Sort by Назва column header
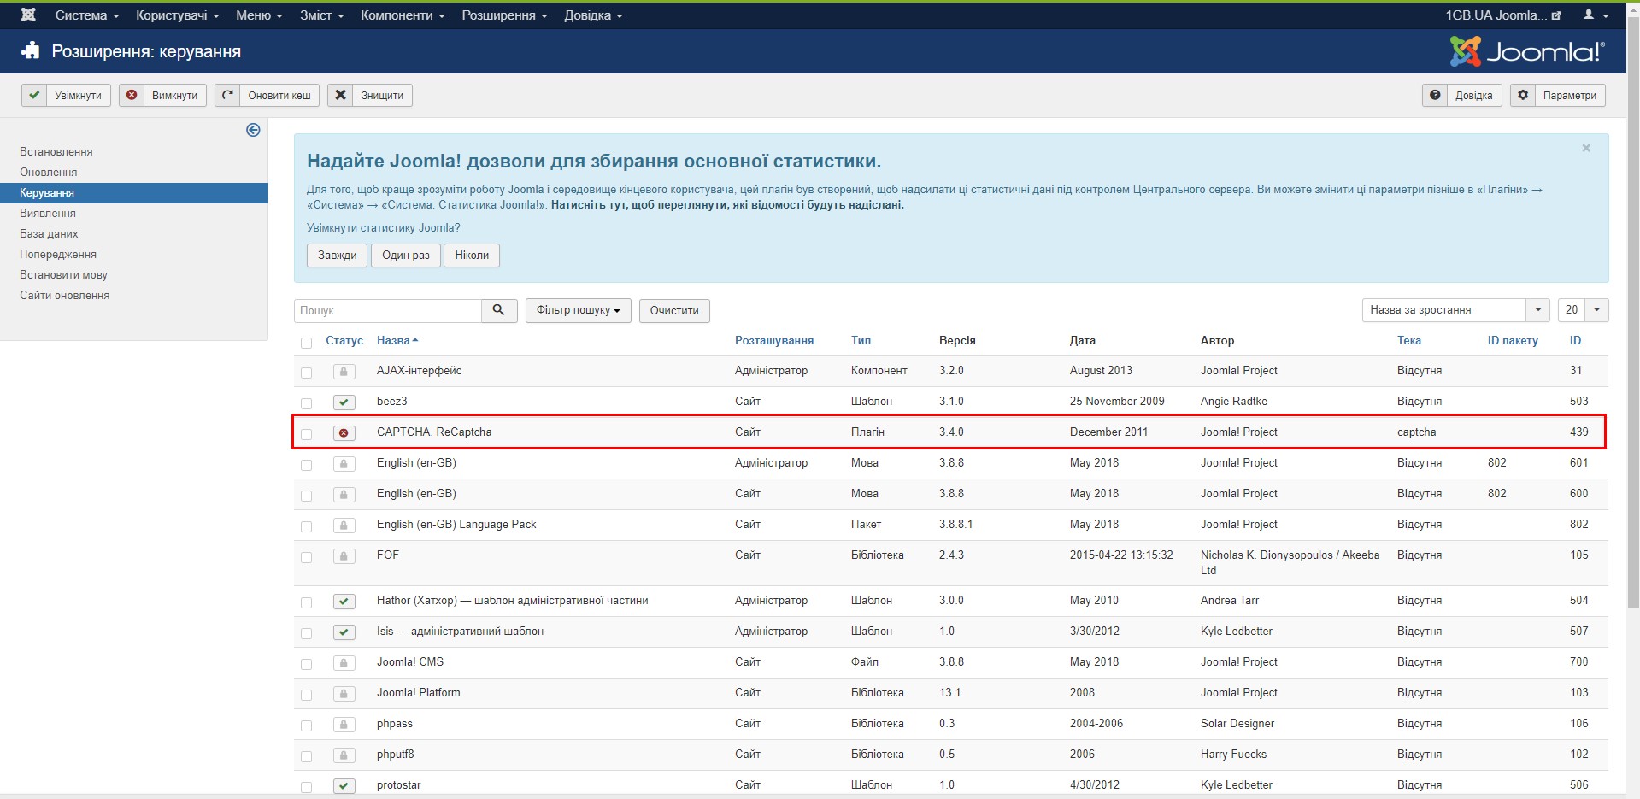The height and width of the screenshot is (799, 1640). point(397,340)
